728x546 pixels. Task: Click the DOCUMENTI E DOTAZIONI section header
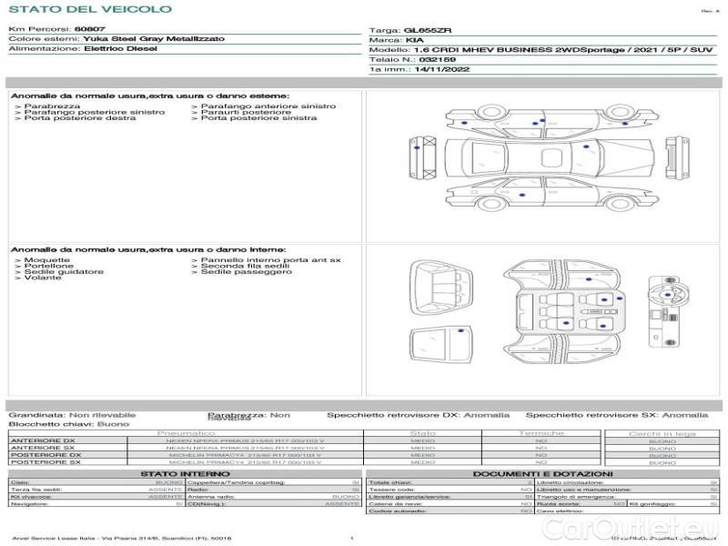[542, 474]
